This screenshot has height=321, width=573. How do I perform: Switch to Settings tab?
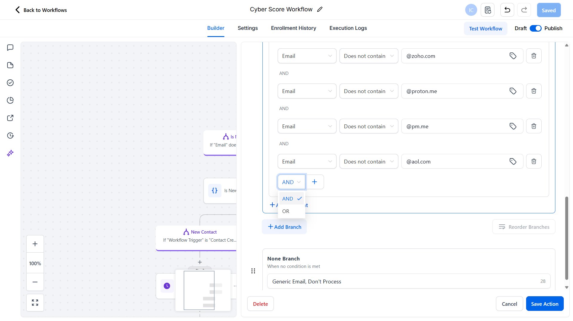click(x=248, y=28)
